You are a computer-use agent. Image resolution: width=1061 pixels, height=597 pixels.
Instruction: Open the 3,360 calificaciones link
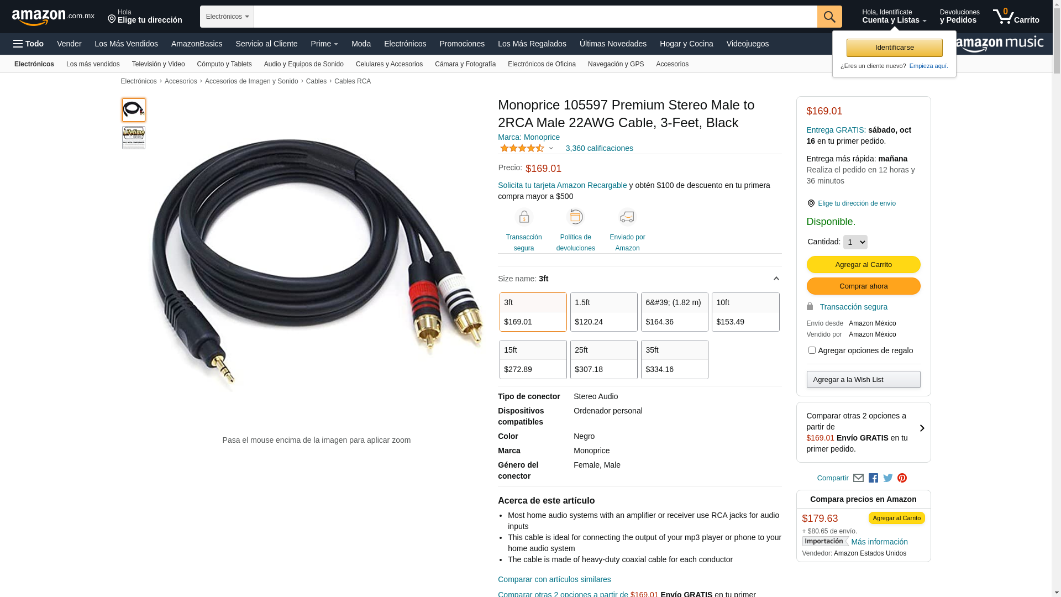pos(599,148)
